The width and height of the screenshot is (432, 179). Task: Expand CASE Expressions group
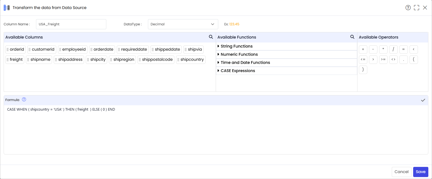tap(287, 71)
